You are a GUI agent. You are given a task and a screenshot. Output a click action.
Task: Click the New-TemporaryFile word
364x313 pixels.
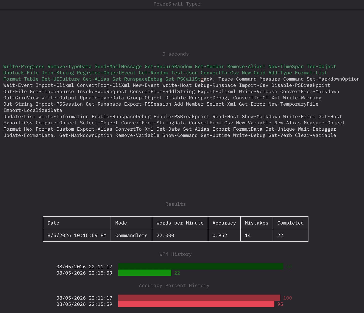[x=293, y=104]
